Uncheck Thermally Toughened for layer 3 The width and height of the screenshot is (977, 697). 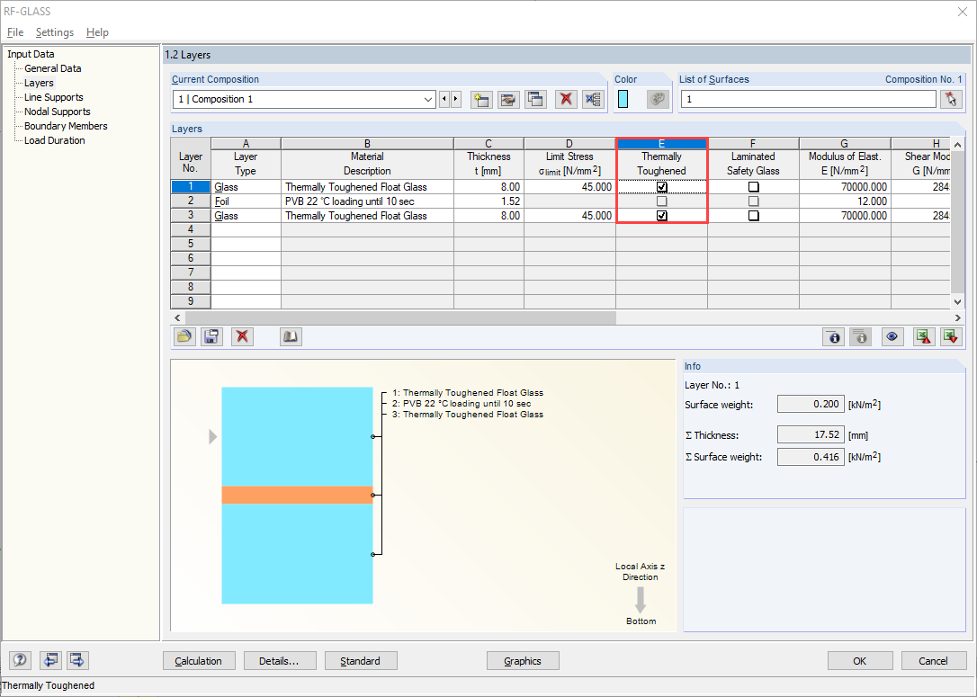[x=662, y=216]
